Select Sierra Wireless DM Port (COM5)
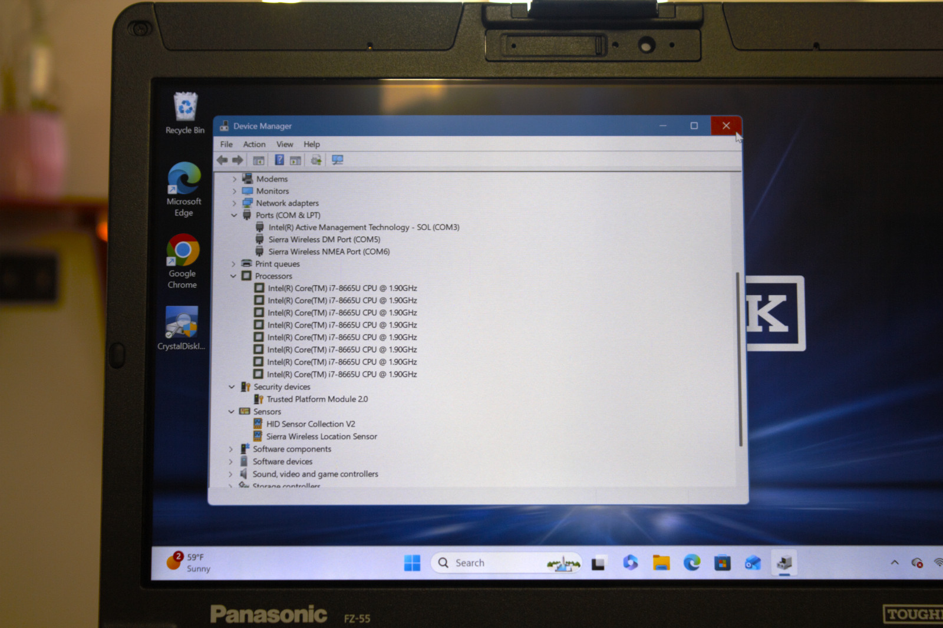The width and height of the screenshot is (943, 628). coord(324,240)
